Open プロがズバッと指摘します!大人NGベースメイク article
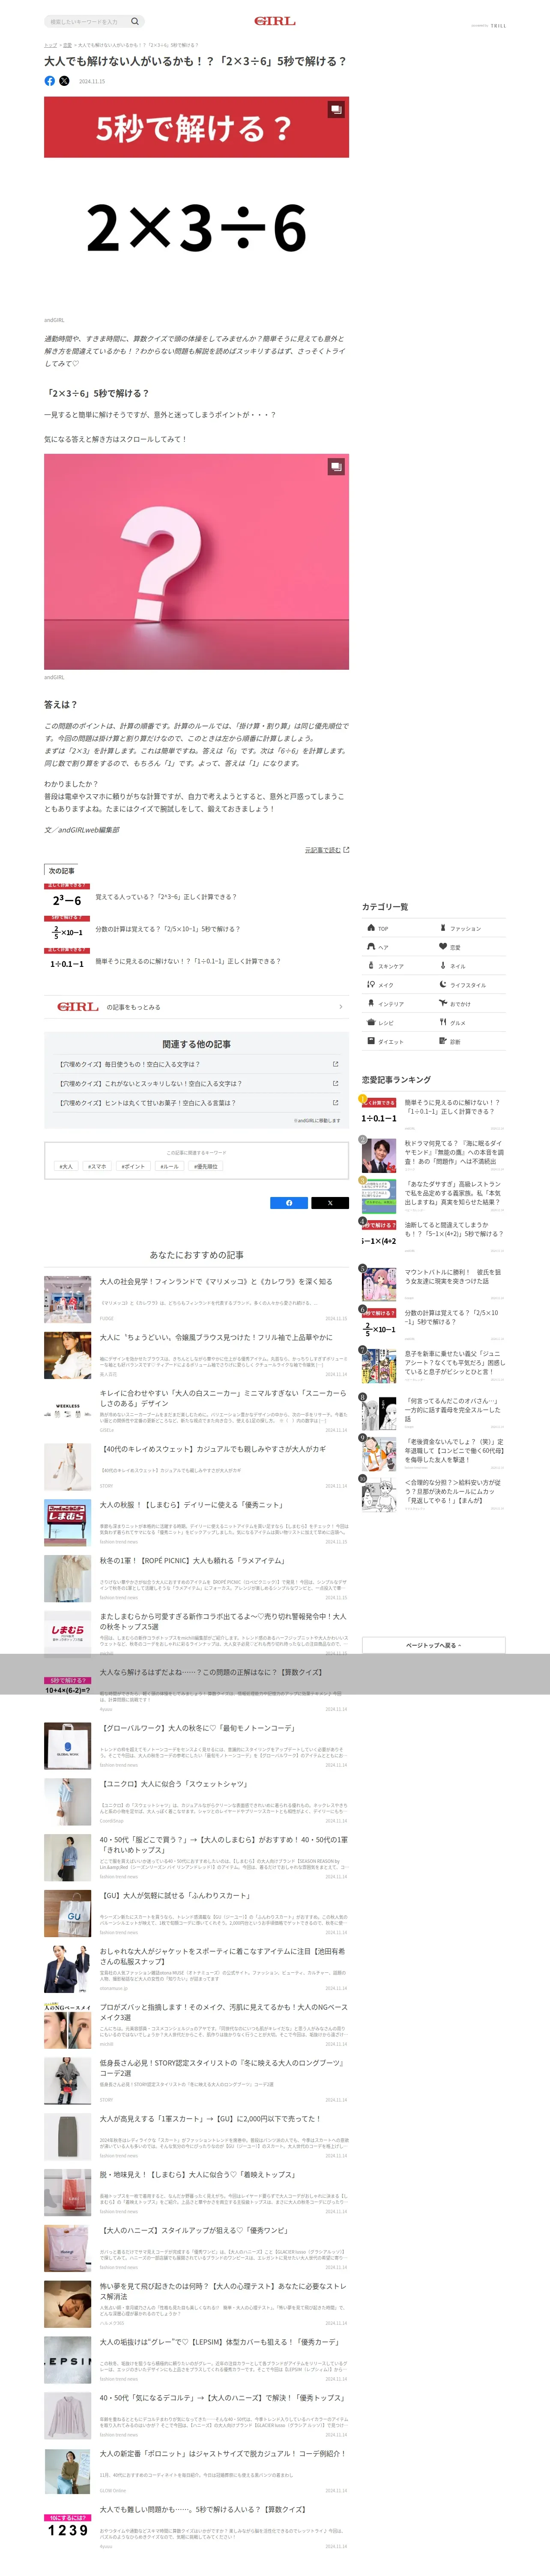The height and width of the screenshot is (2576, 550). [224, 2012]
